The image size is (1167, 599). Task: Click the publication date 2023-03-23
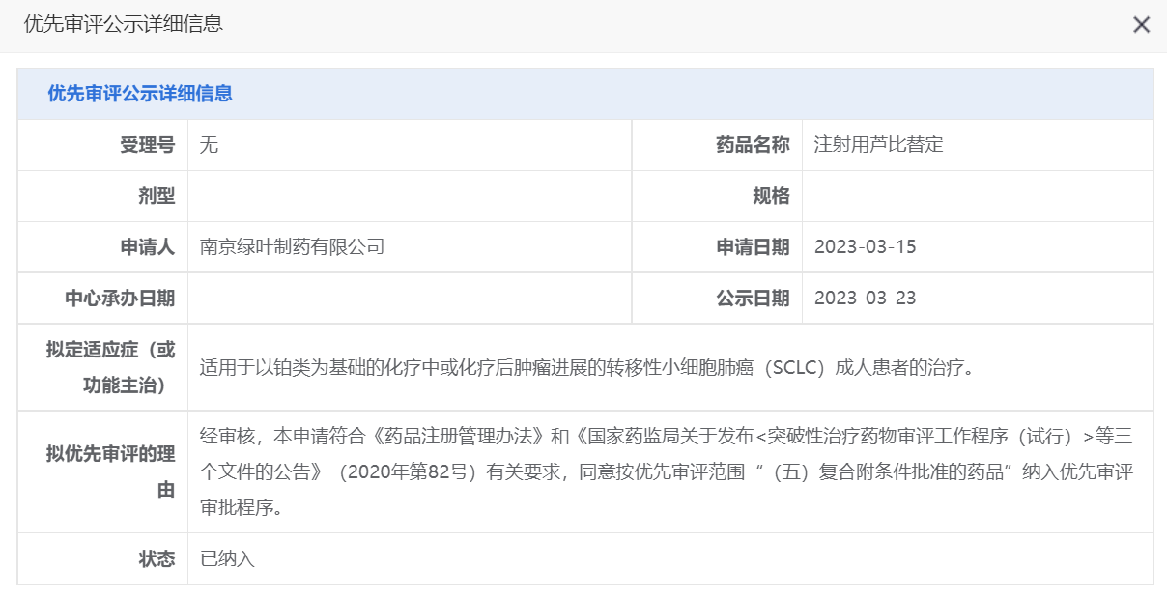coord(865,298)
